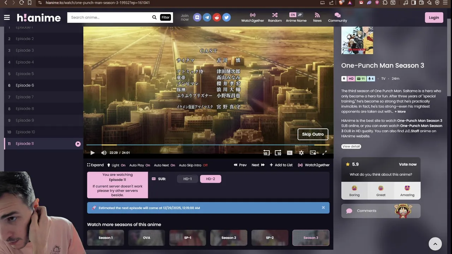
Task: Select Episode 9 in the list
Action: (43, 120)
